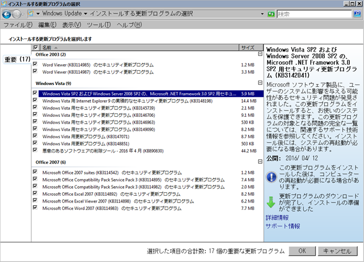364x262 pixels.
Task: Collapse the Office 2003 group
Action: tap(260, 54)
